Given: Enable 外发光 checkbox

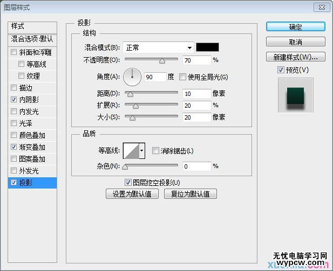Looking at the screenshot, I should [14, 171].
